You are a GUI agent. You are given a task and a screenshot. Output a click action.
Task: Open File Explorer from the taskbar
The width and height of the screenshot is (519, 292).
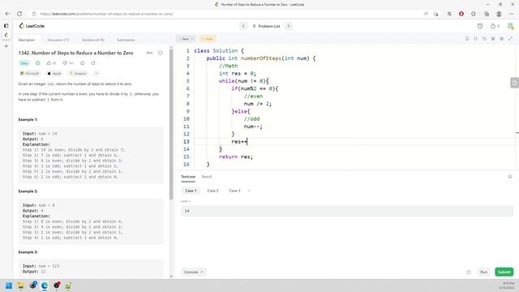click(x=20, y=286)
